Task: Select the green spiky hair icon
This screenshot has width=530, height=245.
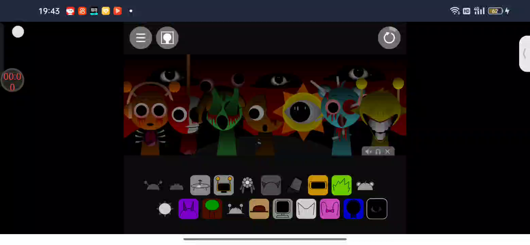Action: pyautogui.click(x=341, y=185)
